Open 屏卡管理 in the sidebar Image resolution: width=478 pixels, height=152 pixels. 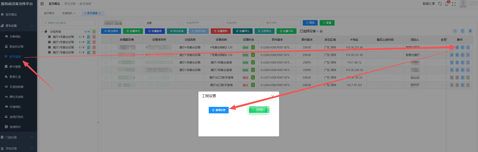[15, 67]
